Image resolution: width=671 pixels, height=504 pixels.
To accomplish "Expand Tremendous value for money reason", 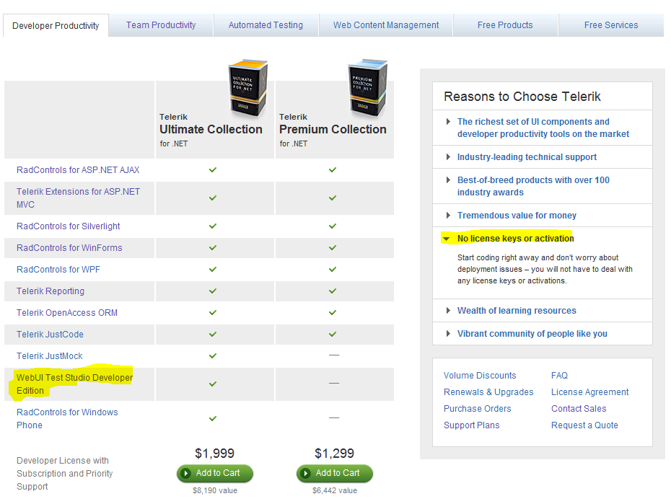I will [x=517, y=216].
